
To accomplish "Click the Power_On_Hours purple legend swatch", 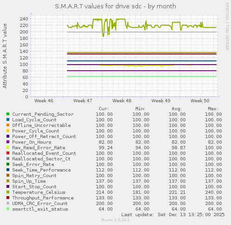I will click(8, 142).
